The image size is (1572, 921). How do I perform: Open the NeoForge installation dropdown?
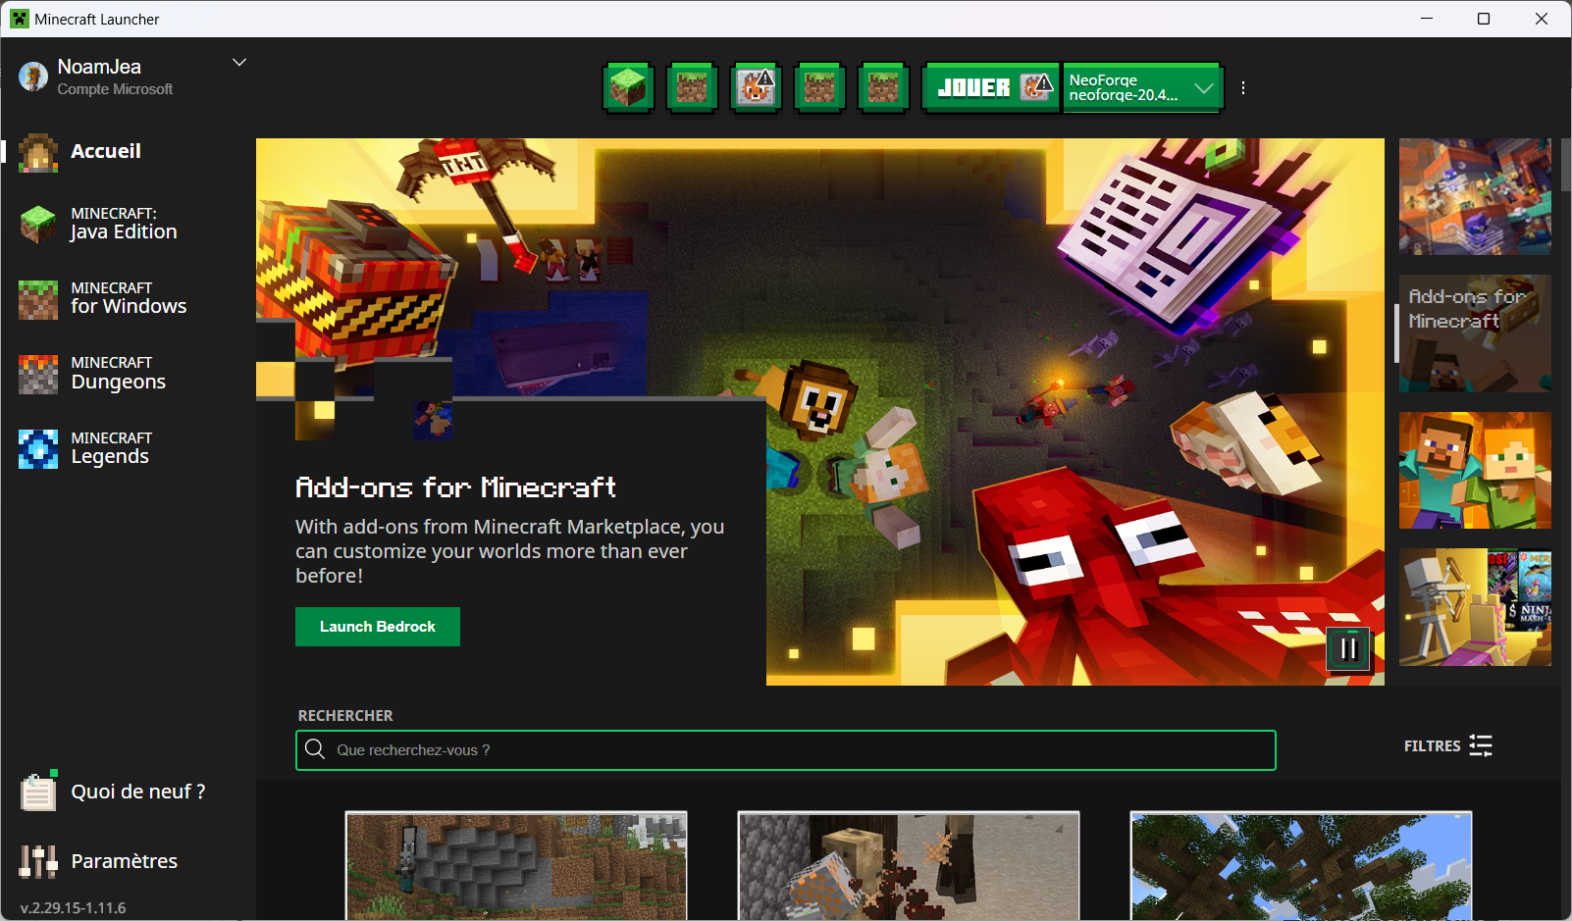click(1142, 88)
